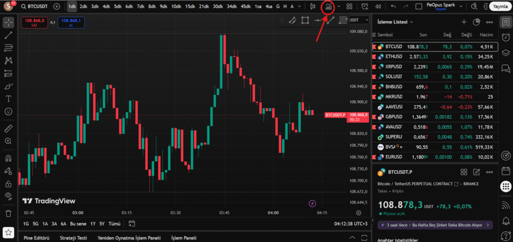Select the Text tool in left toolbar

click(8, 99)
